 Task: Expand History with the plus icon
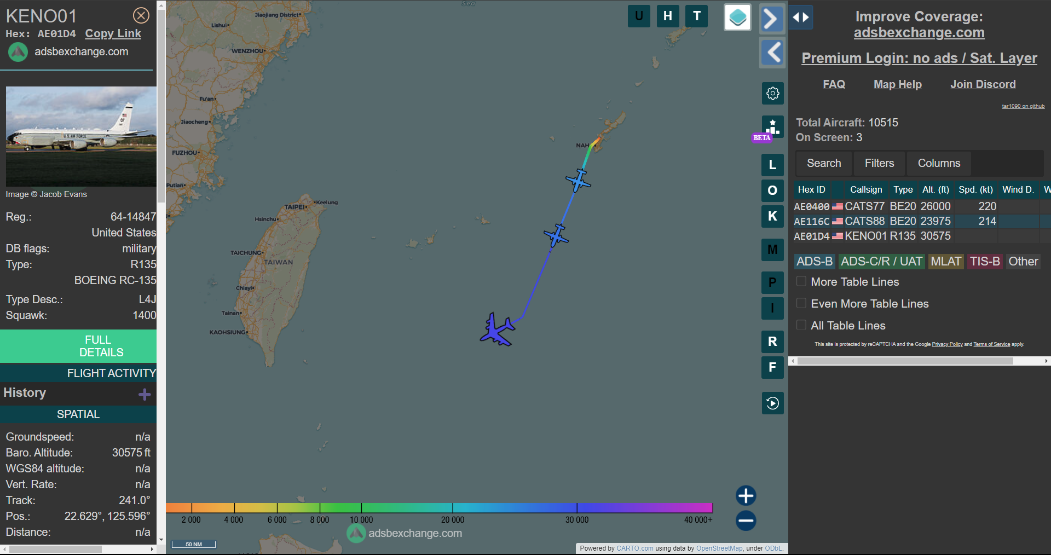pos(145,394)
